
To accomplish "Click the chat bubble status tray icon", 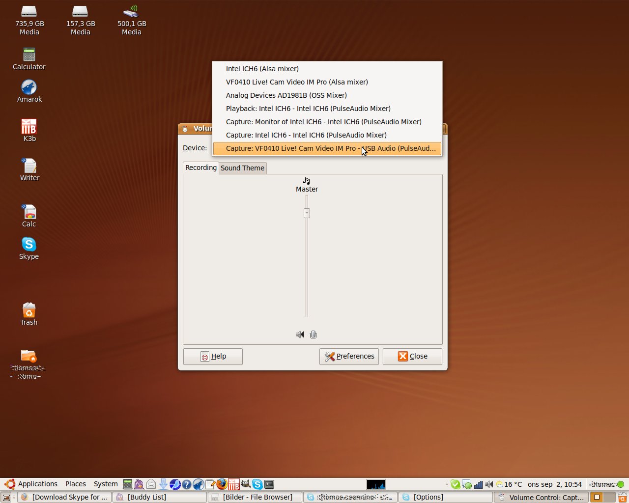I will pos(467,484).
